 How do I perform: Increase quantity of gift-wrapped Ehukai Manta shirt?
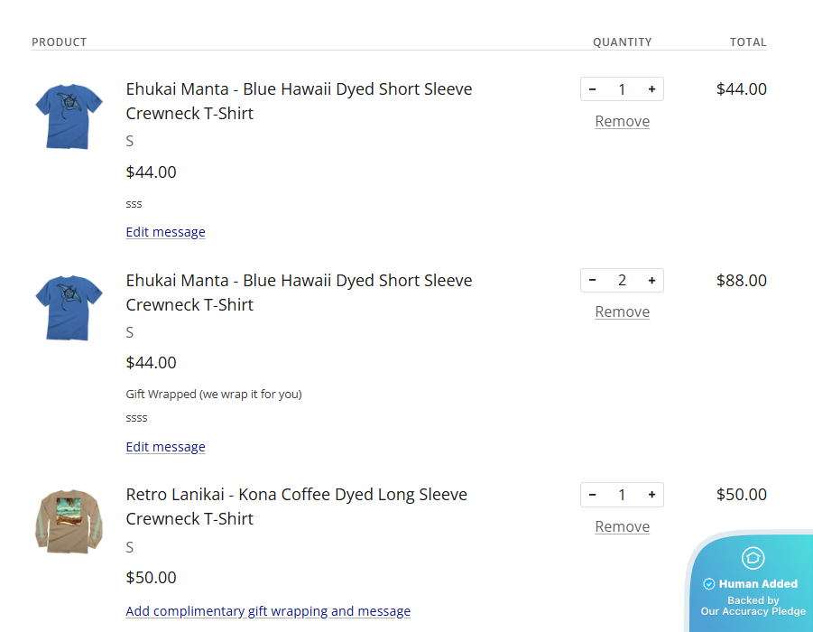coord(651,281)
